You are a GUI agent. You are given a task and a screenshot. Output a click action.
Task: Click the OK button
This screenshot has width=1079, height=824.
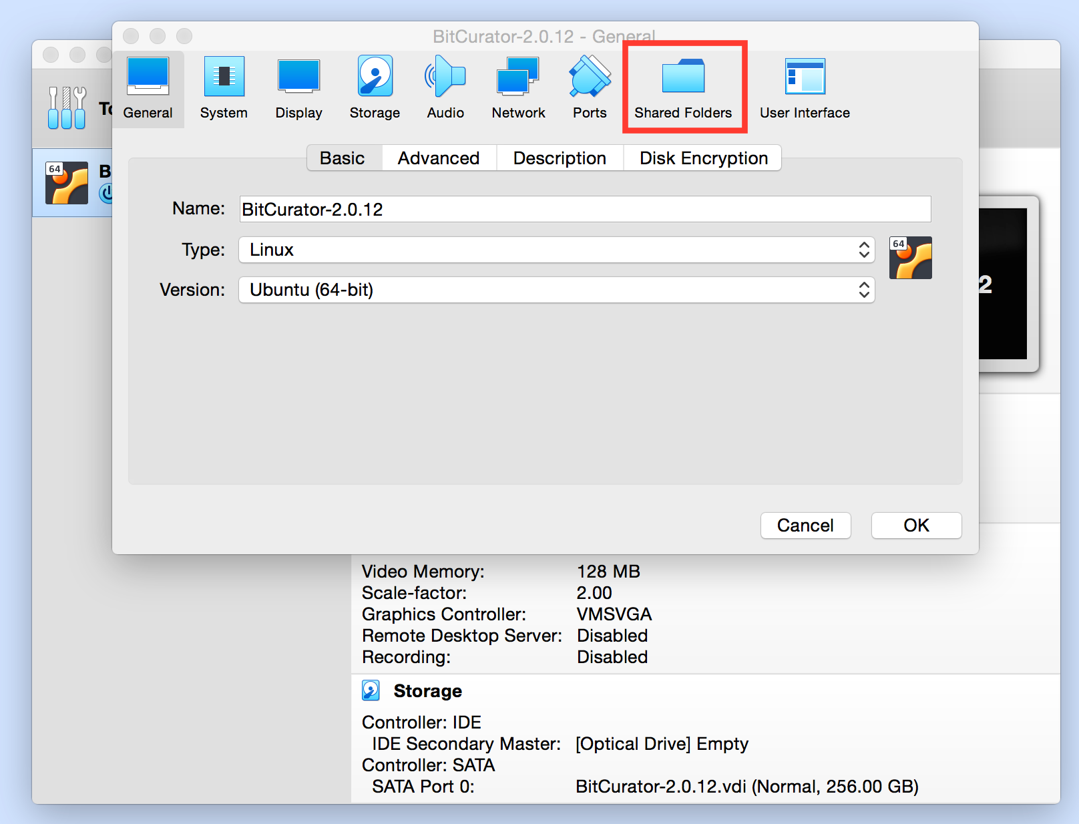[x=916, y=526]
